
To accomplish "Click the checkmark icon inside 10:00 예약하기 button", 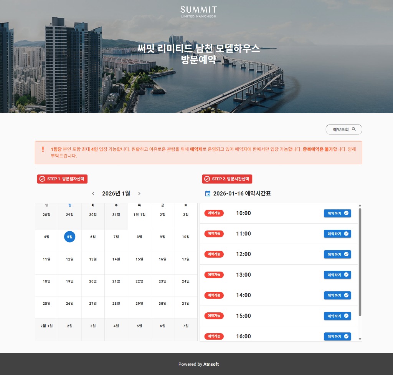I will [347, 213].
